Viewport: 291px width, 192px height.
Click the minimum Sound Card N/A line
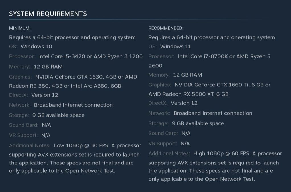30,125
